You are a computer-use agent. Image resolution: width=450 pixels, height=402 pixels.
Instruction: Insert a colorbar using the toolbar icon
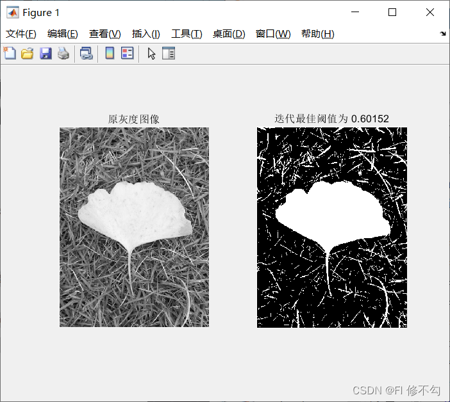click(110, 53)
